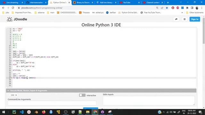Show hidden system tray icons chevron

point(164,112)
